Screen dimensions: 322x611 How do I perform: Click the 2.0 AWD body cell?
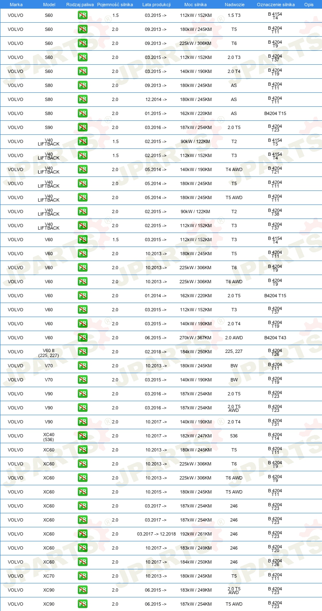(x=234, y=338)
